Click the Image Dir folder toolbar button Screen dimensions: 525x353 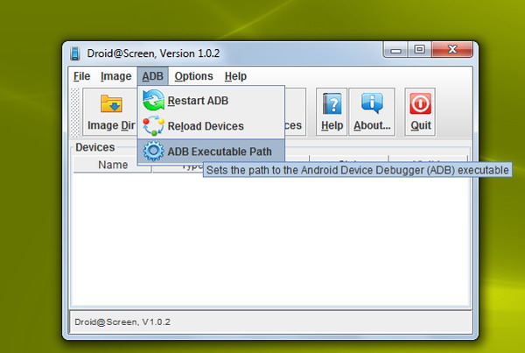coord(110,112)
